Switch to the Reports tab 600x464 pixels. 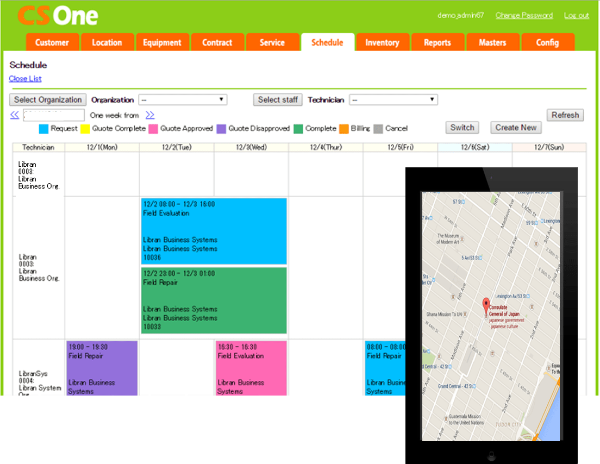click(x=437, y=42)
